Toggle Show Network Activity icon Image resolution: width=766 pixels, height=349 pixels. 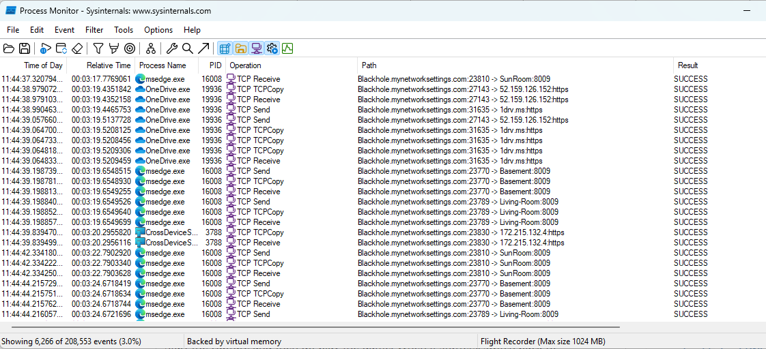point(256,48)
